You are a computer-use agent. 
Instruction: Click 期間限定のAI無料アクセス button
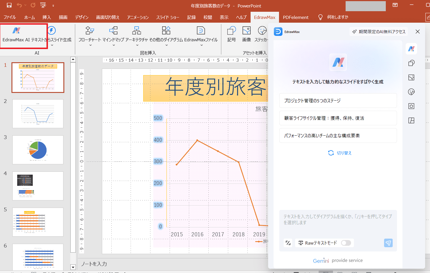point(379,32)
